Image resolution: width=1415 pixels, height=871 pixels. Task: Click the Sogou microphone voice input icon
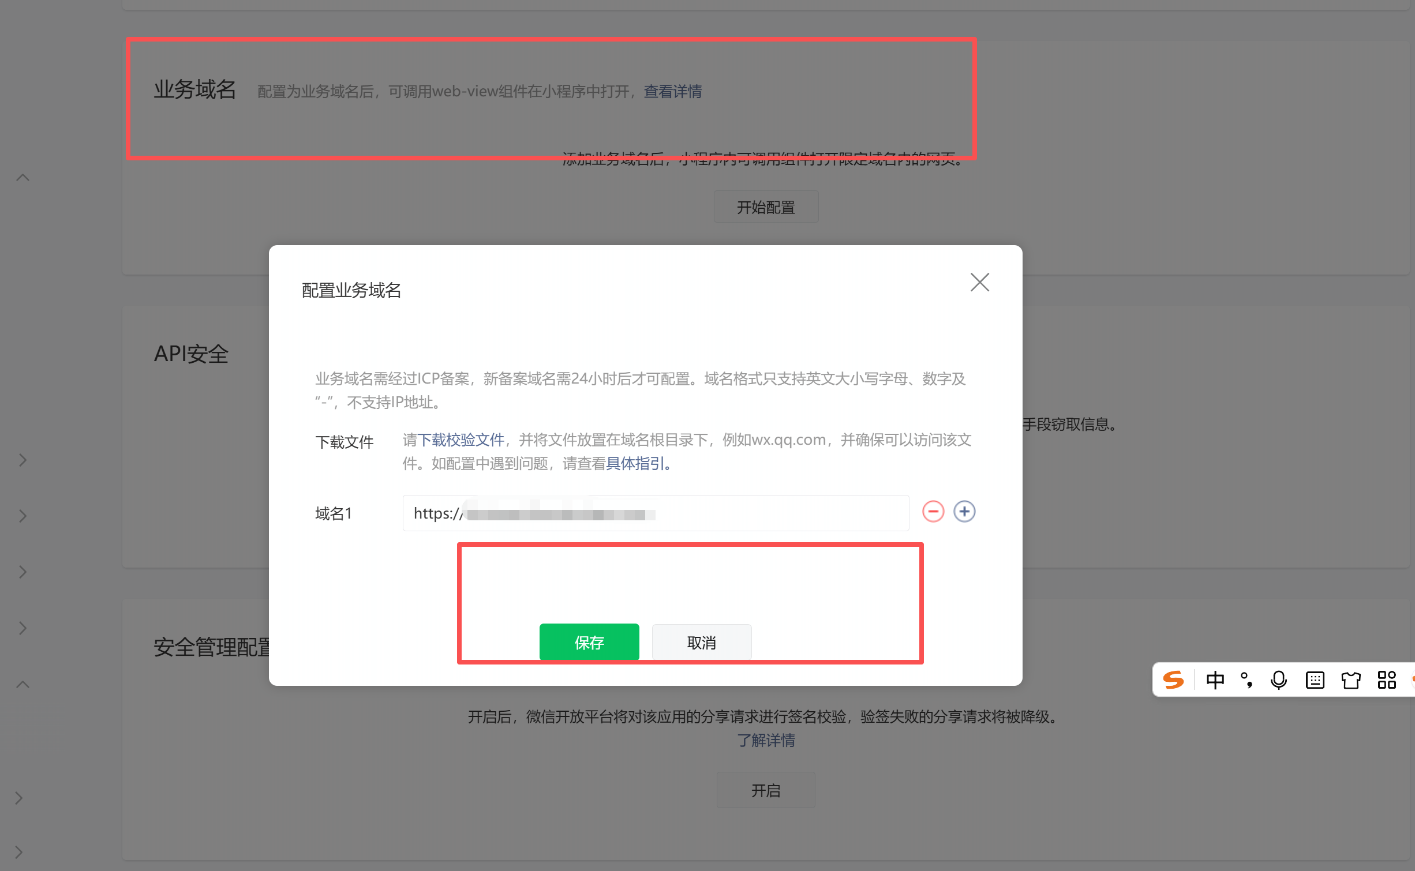point(1278,680)
